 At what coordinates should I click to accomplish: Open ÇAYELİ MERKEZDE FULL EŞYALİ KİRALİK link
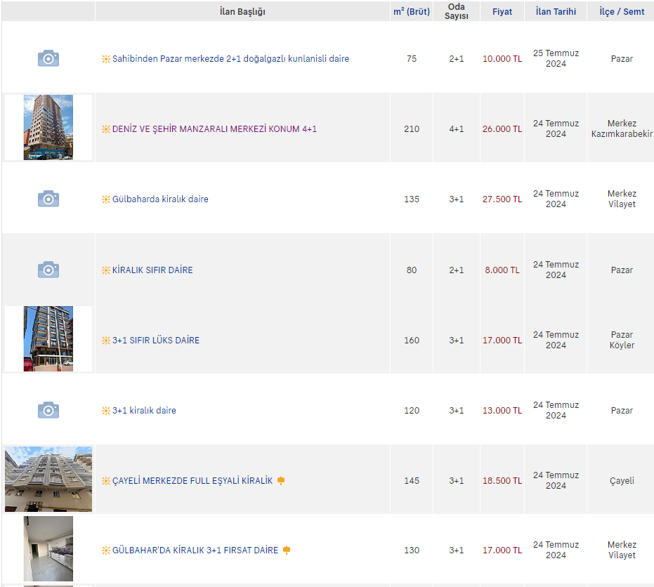192,481
